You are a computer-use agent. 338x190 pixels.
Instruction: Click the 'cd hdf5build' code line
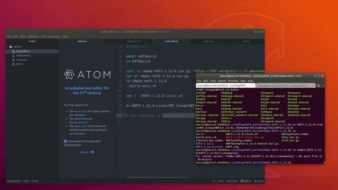[x=138, y=61]
